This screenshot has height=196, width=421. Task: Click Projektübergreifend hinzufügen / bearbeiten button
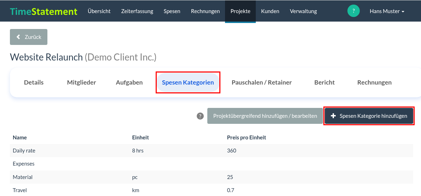[x=265, y=116]
